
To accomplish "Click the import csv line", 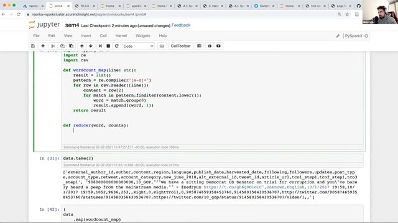I will click(76, 60).
